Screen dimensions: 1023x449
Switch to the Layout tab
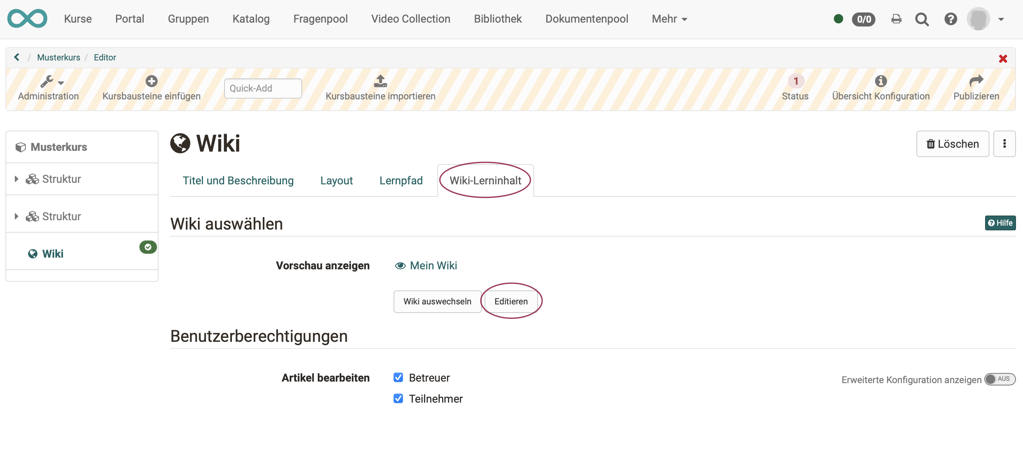pyautogui.click(x=336, y=180)
